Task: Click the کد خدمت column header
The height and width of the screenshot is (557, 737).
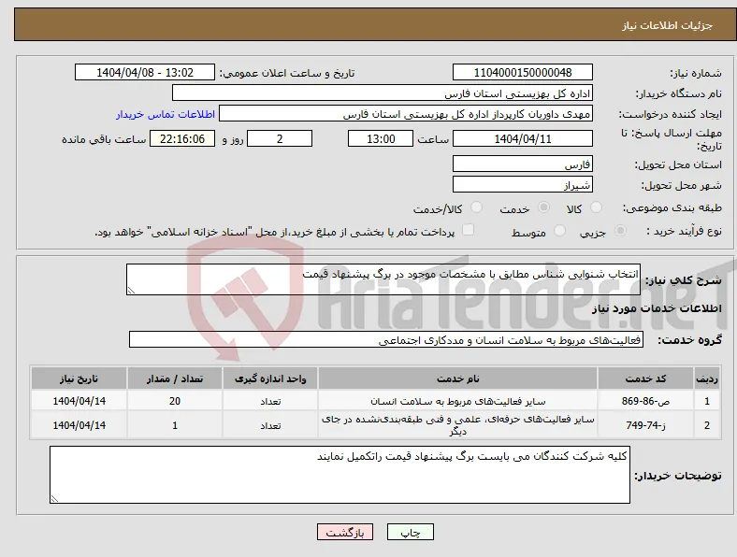Action: (x=646, y=378)
